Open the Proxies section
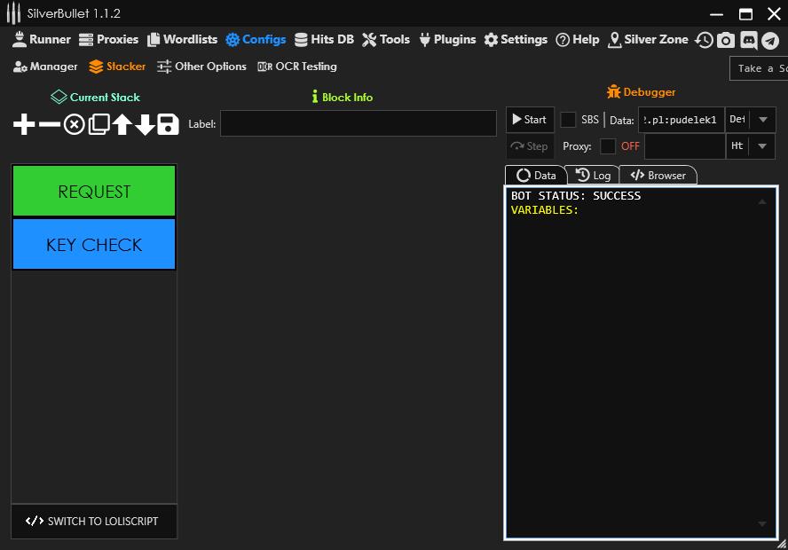The height and width of the screenshot is (550, 788). pos(108,39)
